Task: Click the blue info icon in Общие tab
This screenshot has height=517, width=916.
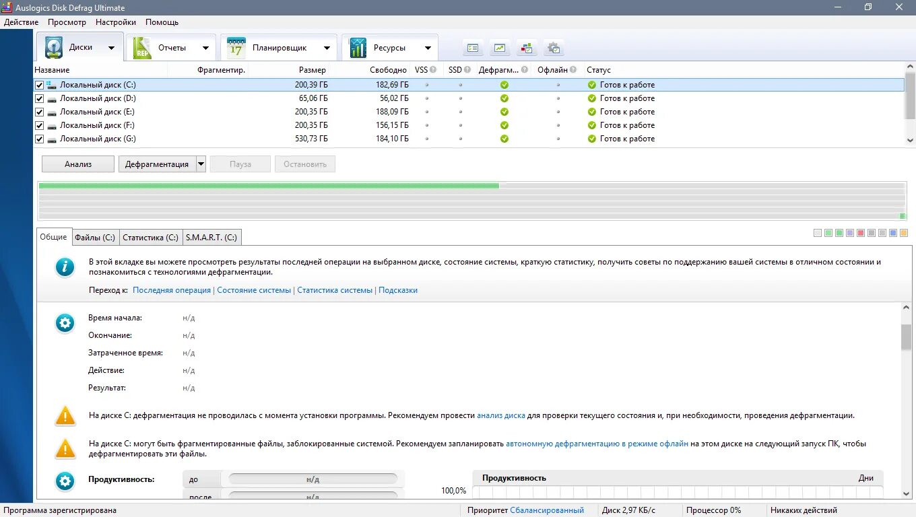Action: [65, 267]
